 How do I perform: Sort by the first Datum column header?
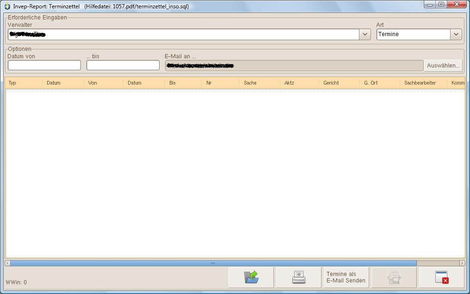(63, 83)
